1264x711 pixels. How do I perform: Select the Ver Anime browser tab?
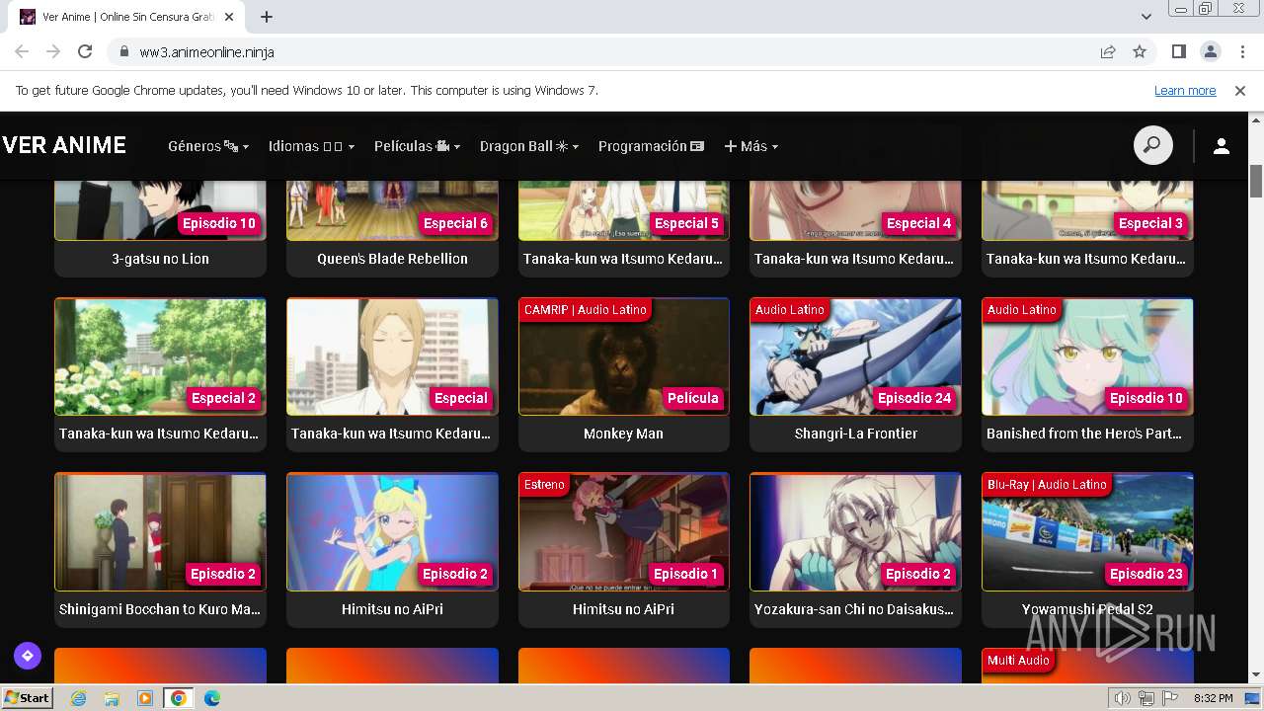(x=128, y=17)
